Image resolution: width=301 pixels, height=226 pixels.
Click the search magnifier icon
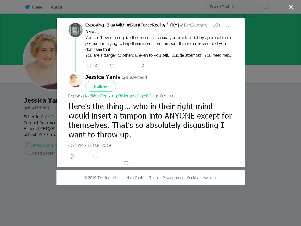click(265, 7)
